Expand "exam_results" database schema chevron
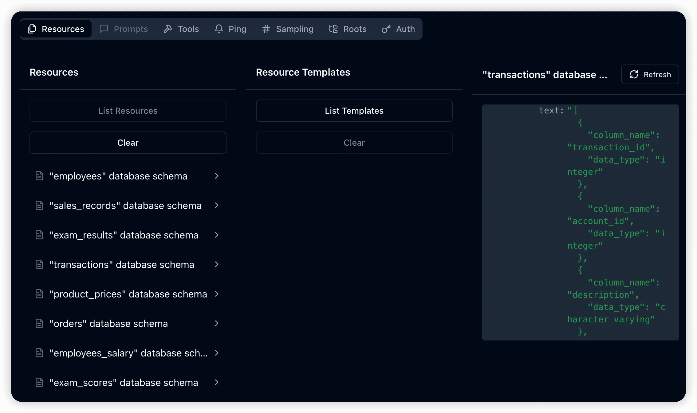The width and height of the screenshot is (697, 413). point(217,235)
